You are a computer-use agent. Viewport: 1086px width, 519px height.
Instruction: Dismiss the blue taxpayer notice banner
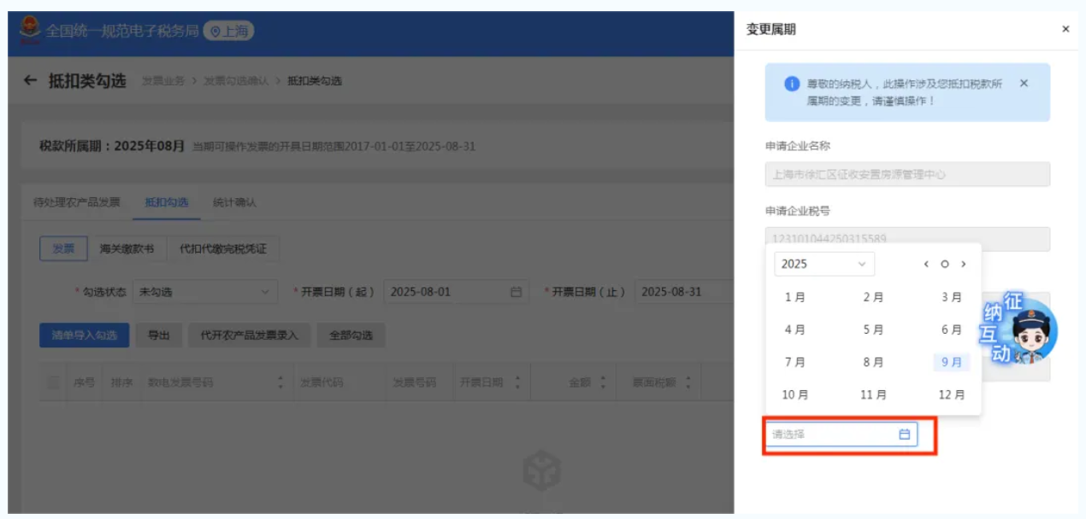click(x=1024, y=84)
